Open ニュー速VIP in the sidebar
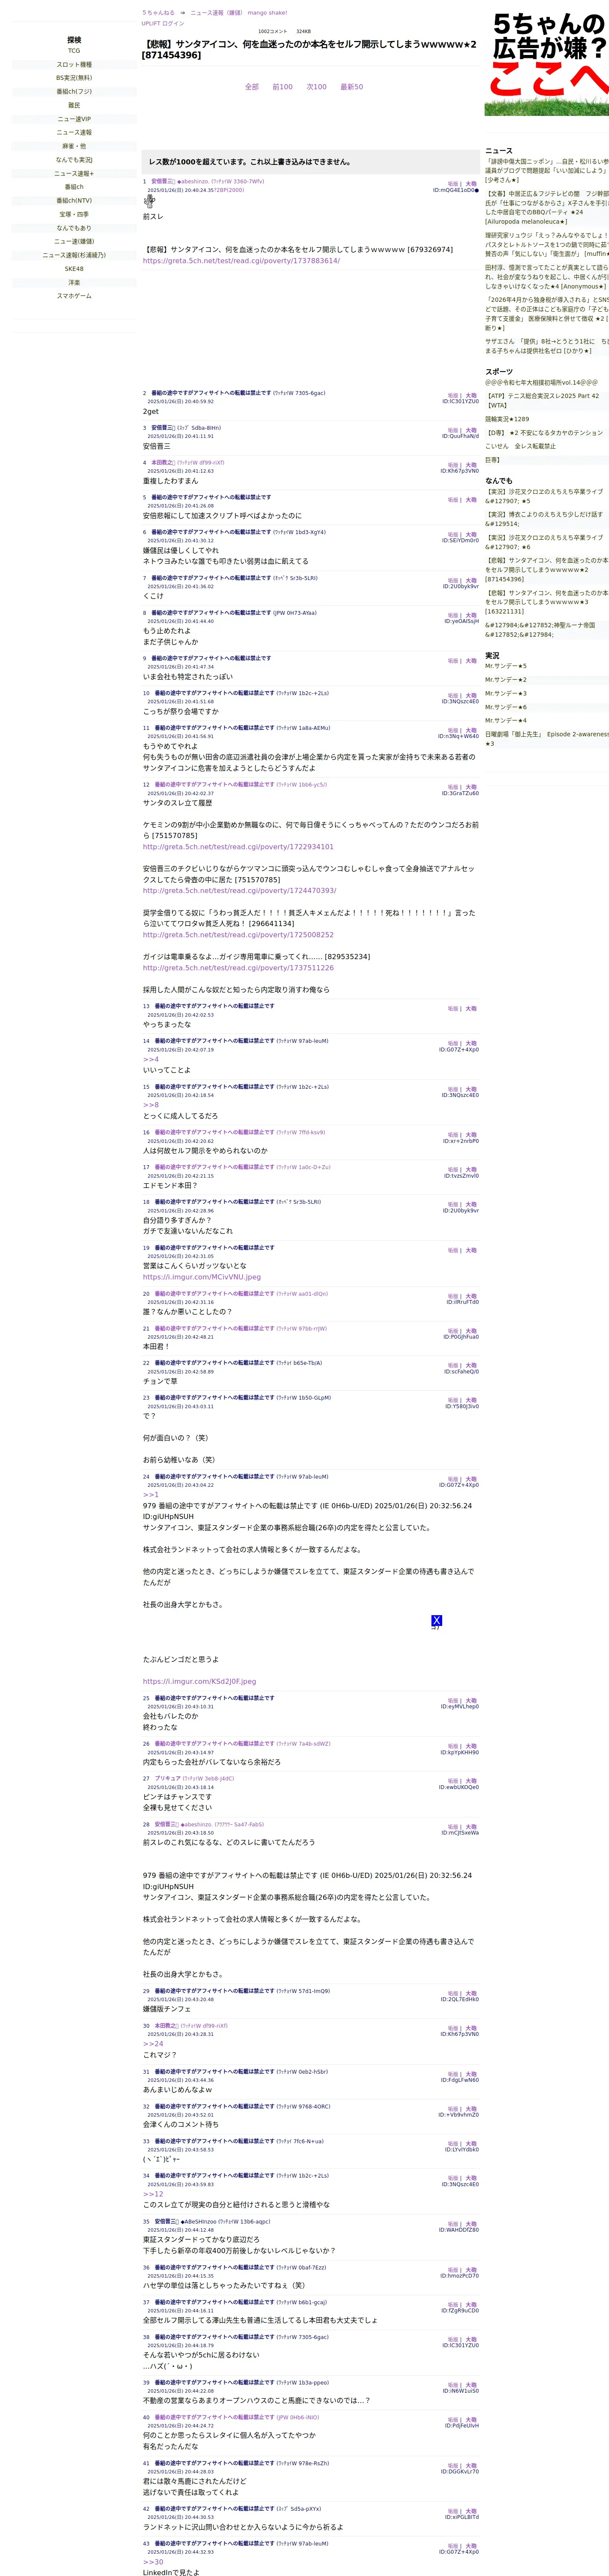 [74, 119]
